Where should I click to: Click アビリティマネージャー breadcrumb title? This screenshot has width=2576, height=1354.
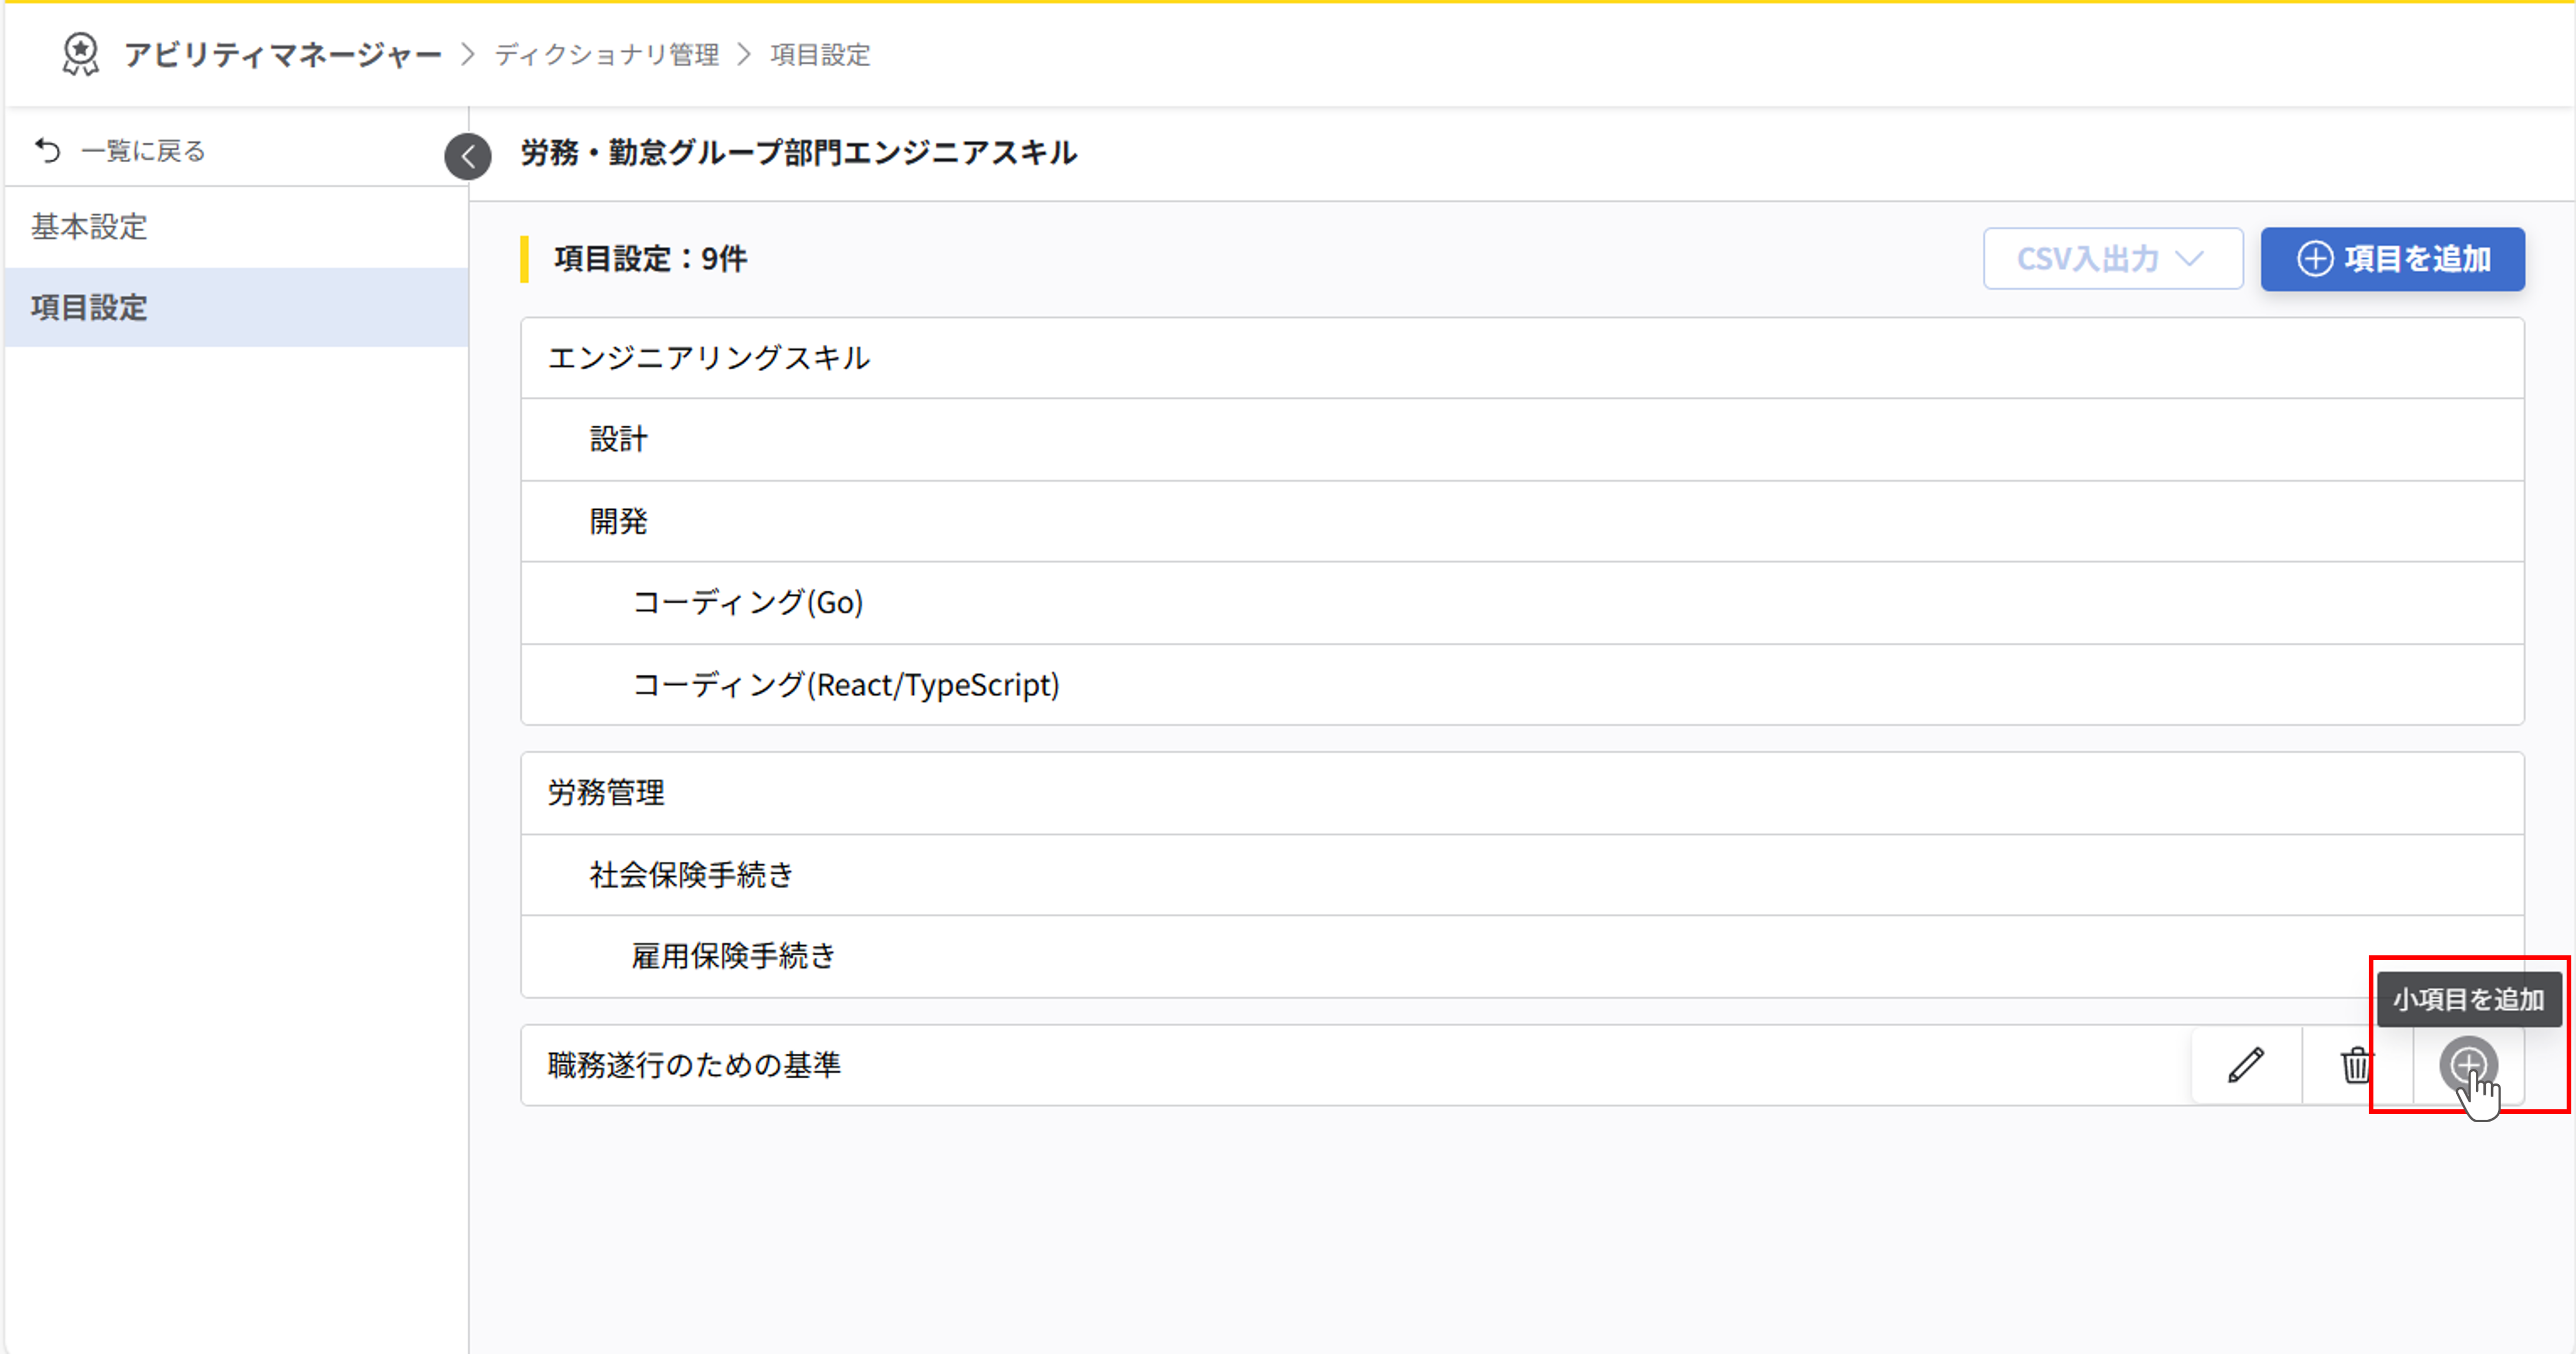pos(283,54)
